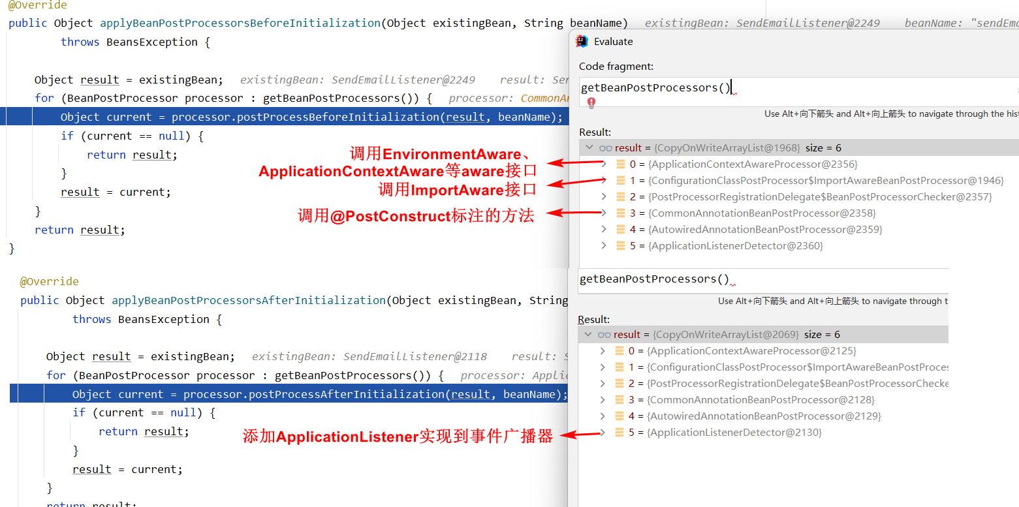Click inline hint 'processor: CommonAn'
1019x507 pixels.
pyautogui.click(x=508, y=98)
